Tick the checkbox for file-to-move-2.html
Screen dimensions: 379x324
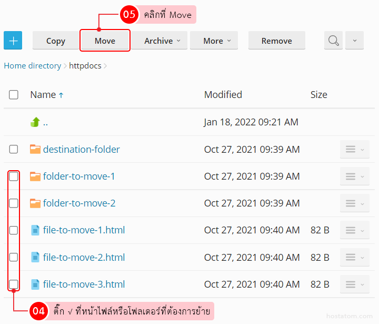click(14, 257)
